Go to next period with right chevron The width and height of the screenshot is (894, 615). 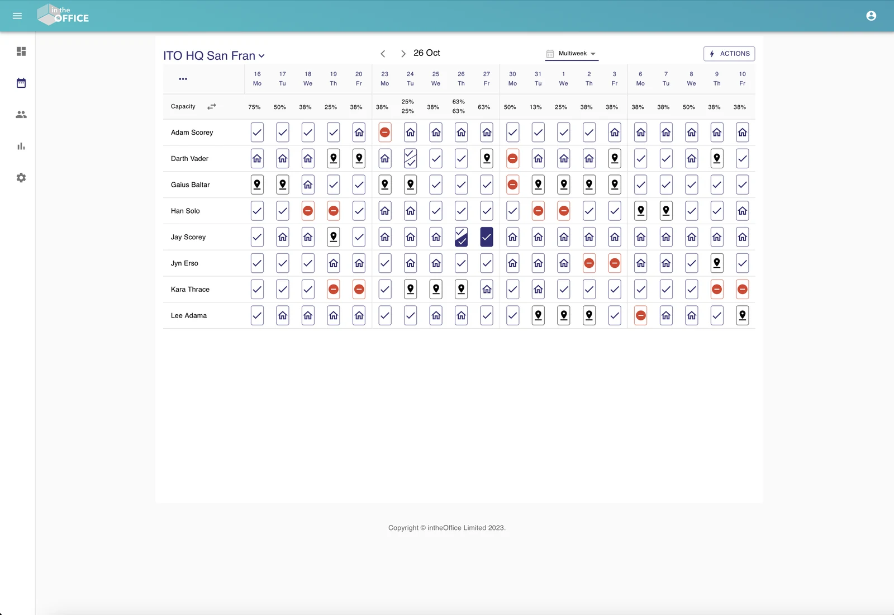tap(403, 54)
